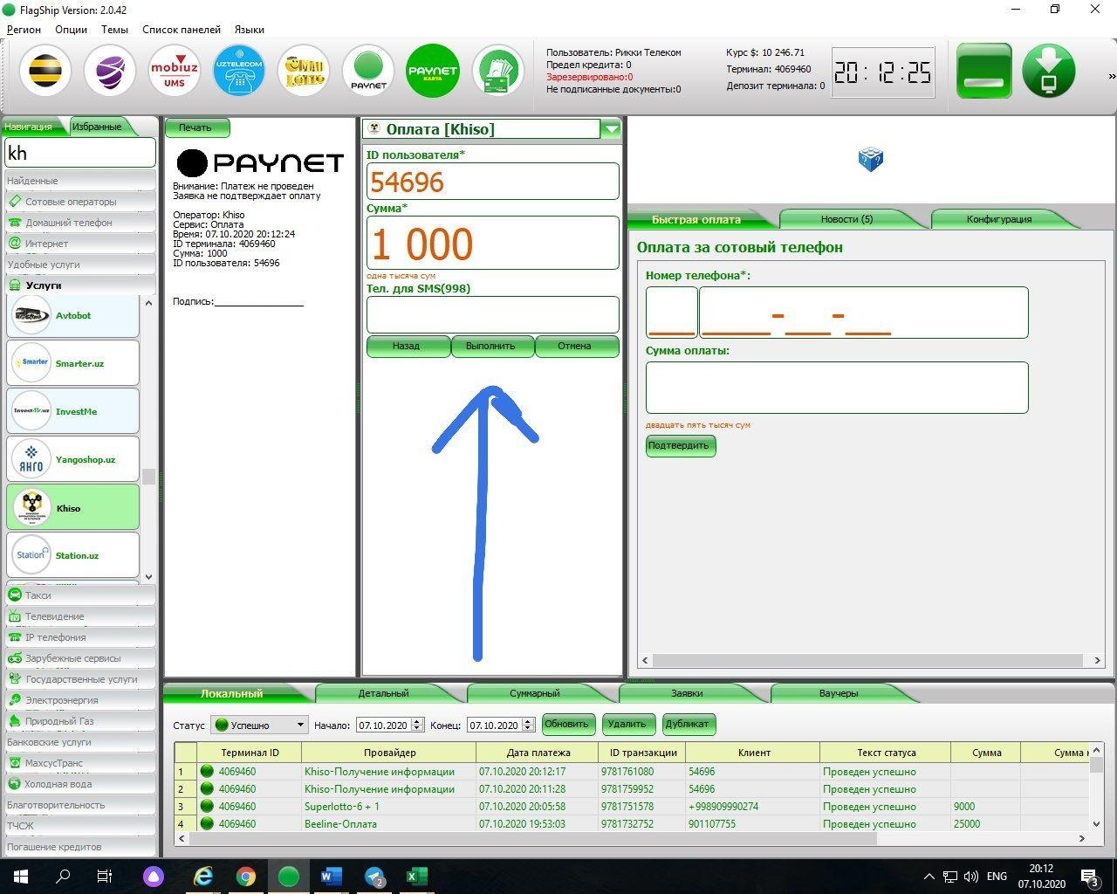Select the Yangoshop.uz service
This screenshot has height=894, width=1117.
point(73,458)
